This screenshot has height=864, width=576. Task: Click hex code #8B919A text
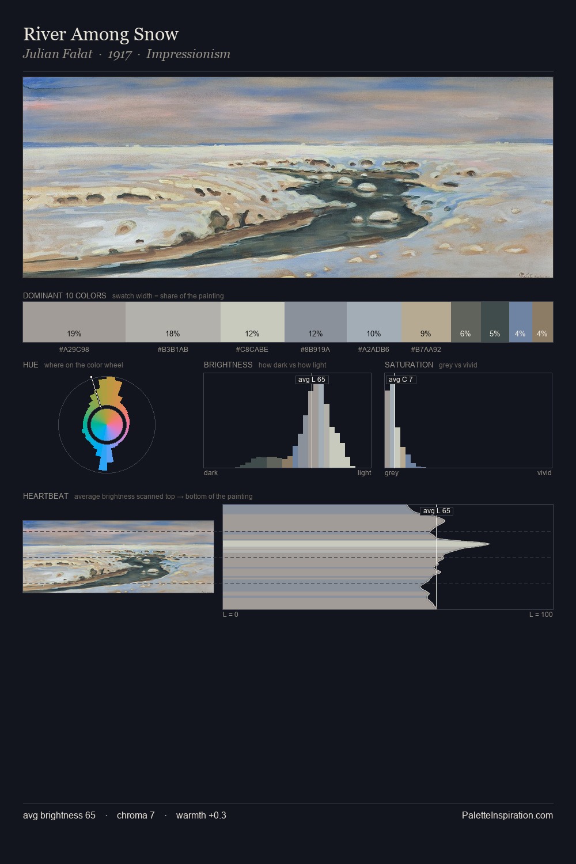pyautogui.click(x=315, y=350)
